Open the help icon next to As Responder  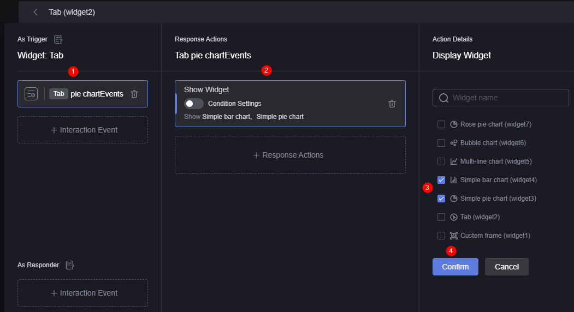click(69, 265)
